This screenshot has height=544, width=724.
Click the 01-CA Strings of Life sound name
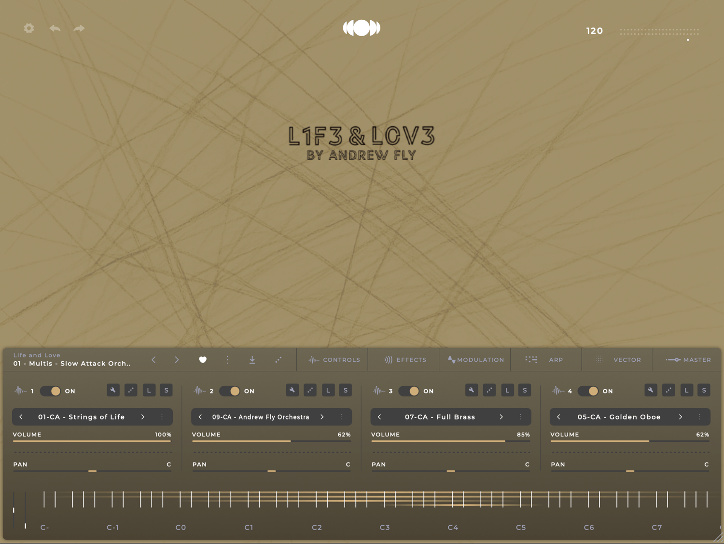click(x=82, y=417)
